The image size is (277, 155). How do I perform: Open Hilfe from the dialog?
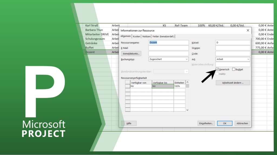pos(129,123)
